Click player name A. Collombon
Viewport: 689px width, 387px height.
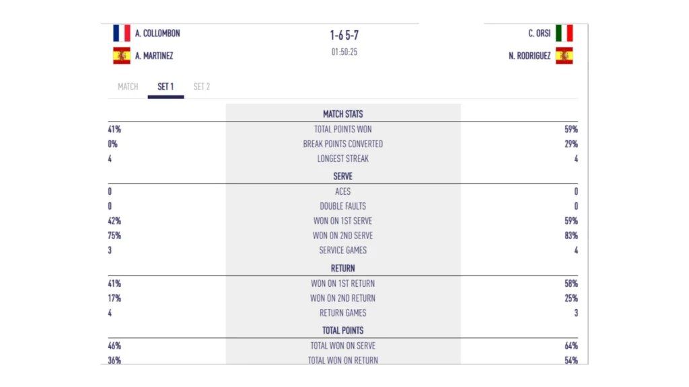tap(157, 34)
